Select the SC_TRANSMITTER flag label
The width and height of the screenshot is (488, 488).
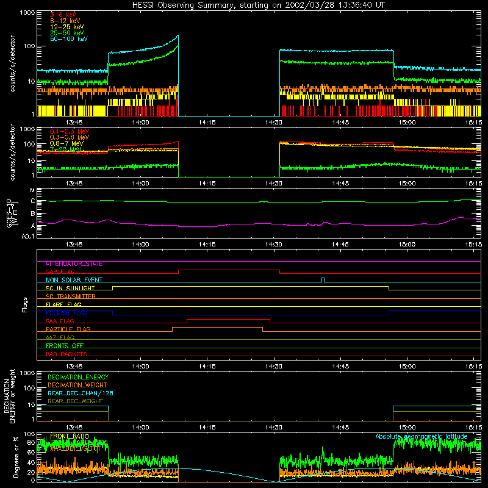(x=70, y=296)
